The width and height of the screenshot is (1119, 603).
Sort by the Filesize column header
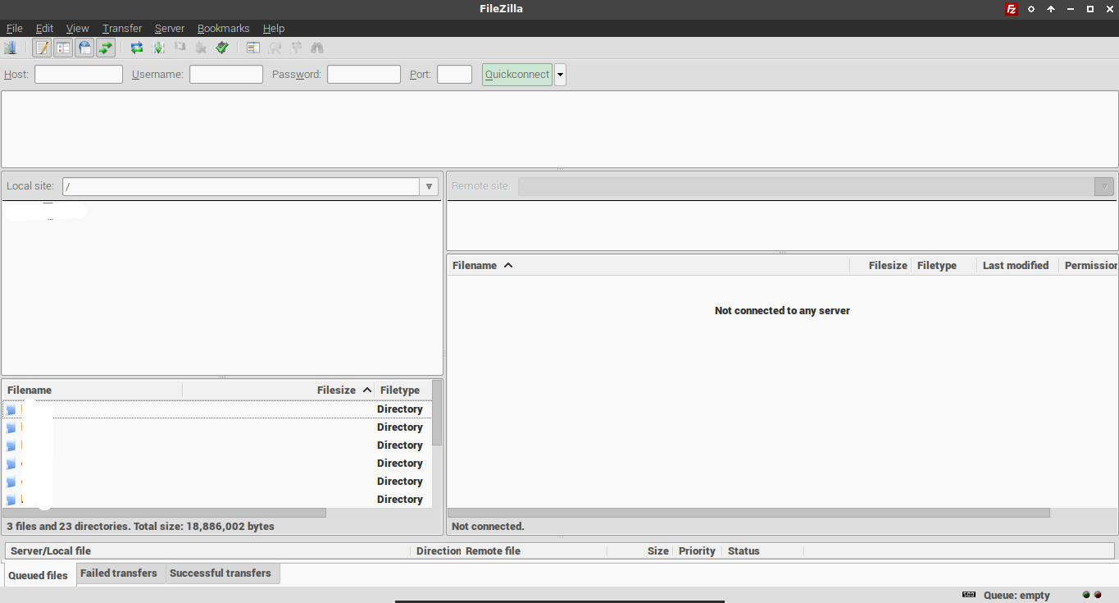[336, 391]
